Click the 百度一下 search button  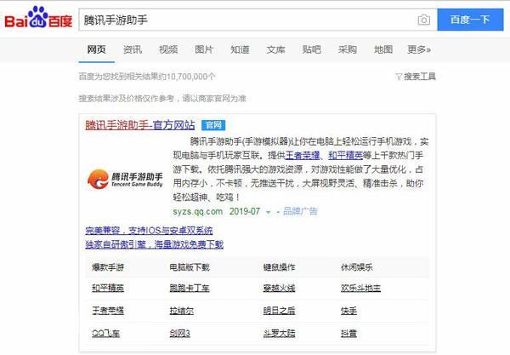470,20
